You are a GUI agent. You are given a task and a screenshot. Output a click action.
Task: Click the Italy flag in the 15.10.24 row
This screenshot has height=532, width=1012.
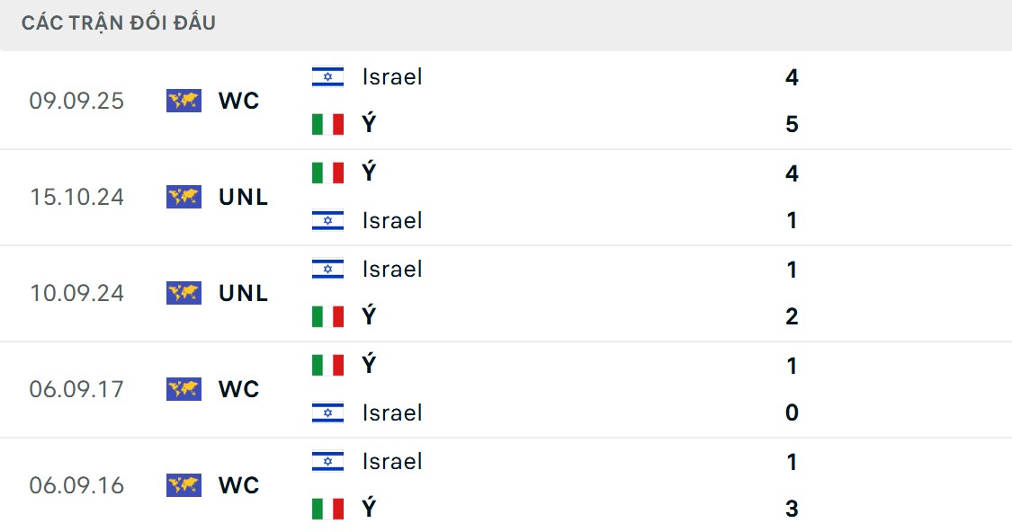[x=327, y=172]
